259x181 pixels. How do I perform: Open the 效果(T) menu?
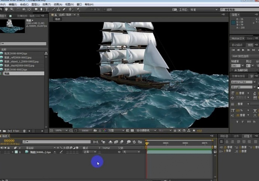[46, 4]
